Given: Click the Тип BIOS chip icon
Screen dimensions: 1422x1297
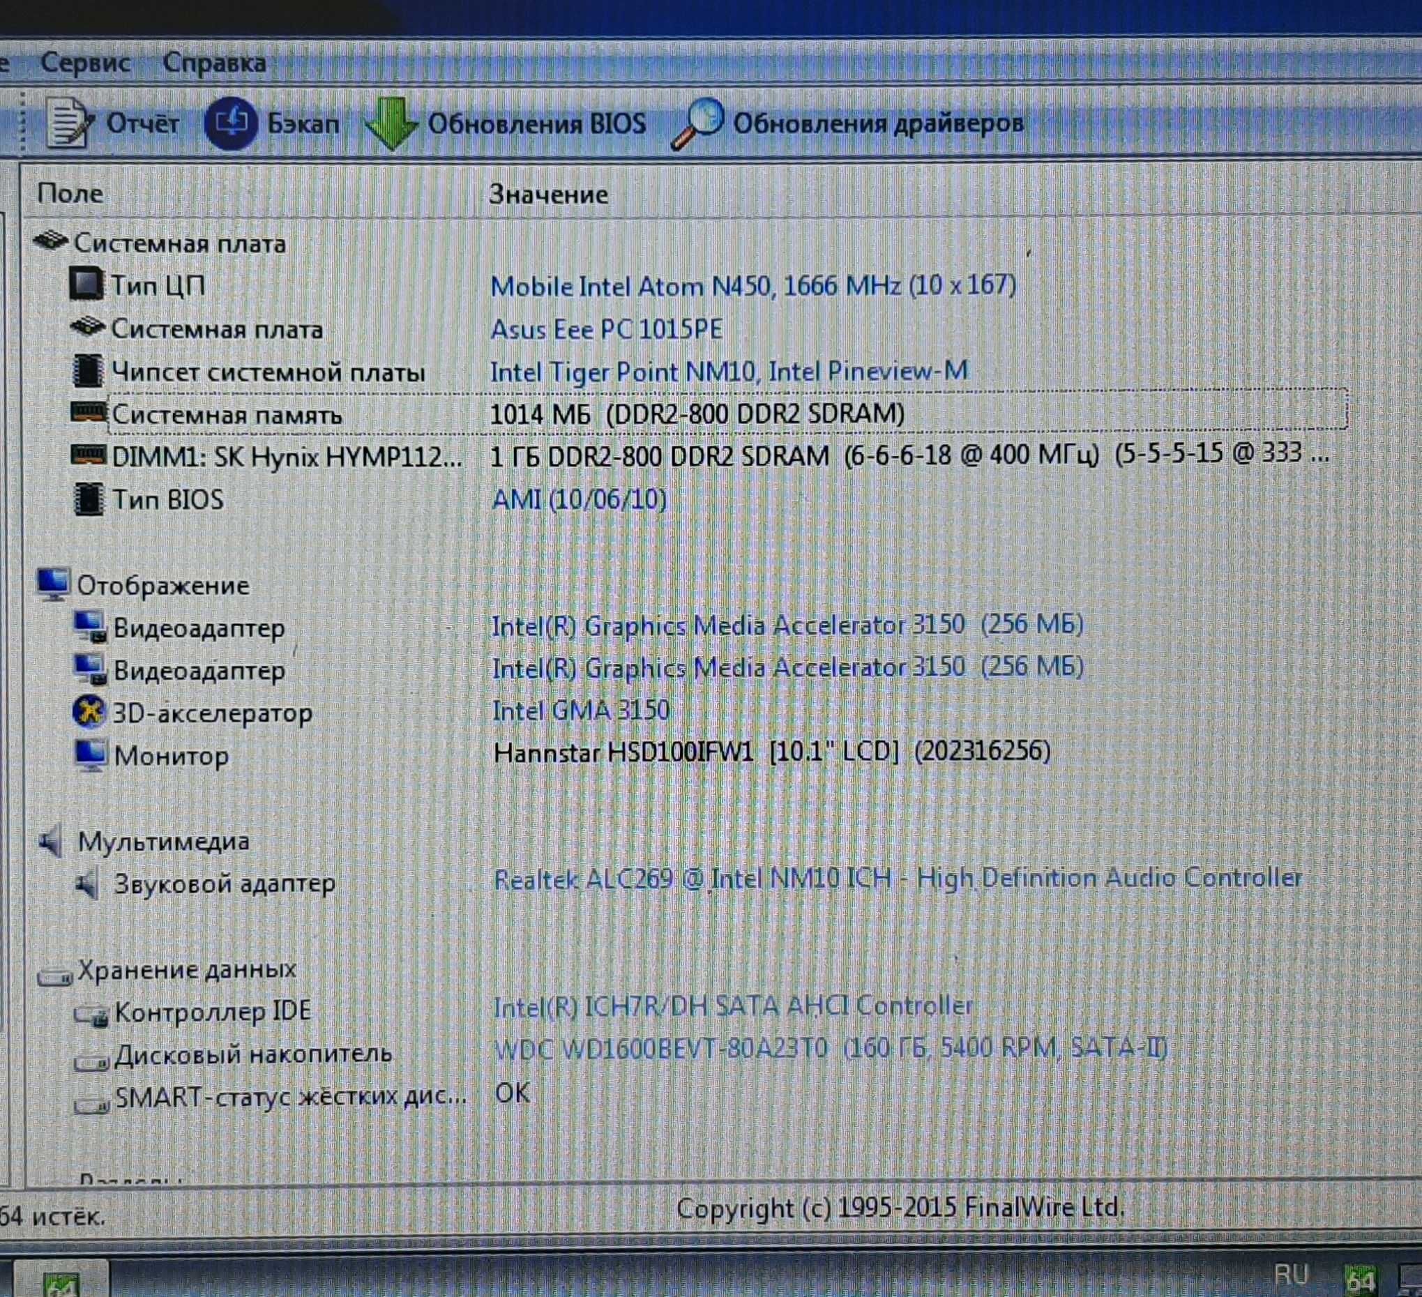Looking at the screenshot, I should coord(89,499).
